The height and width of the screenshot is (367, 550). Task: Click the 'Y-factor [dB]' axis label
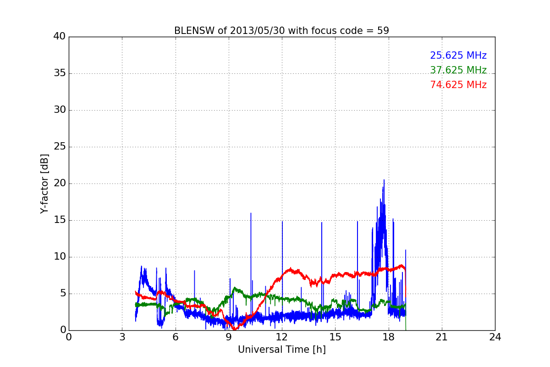click(44, 183)
